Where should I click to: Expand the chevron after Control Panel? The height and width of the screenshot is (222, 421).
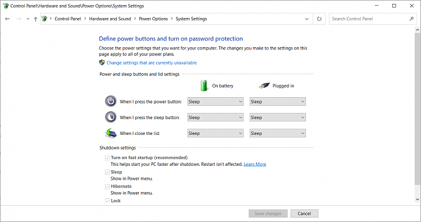click(x=85, y=19)
